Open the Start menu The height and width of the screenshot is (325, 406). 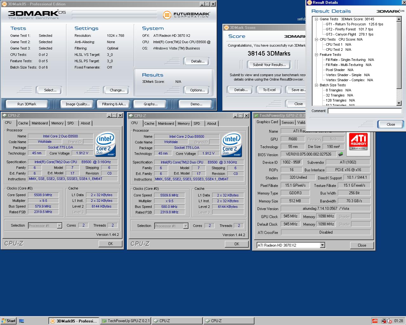click(x=8, y=321)
